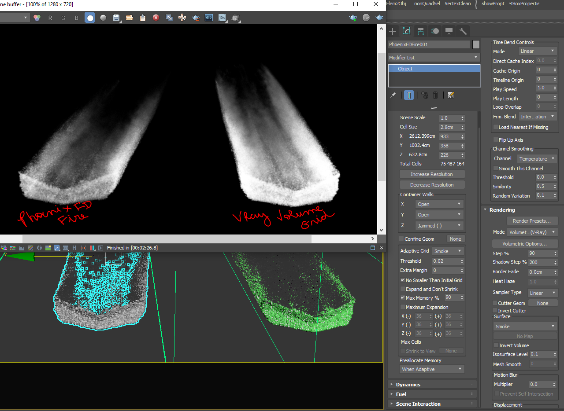Start interactive render with teapot play icon

(353, 18)
